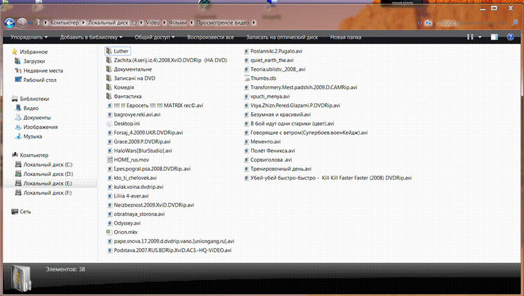Image resolution: width=524 pixels, height=296 pixels.
Task: Open the Музыка library
Action: pos(32,136)
